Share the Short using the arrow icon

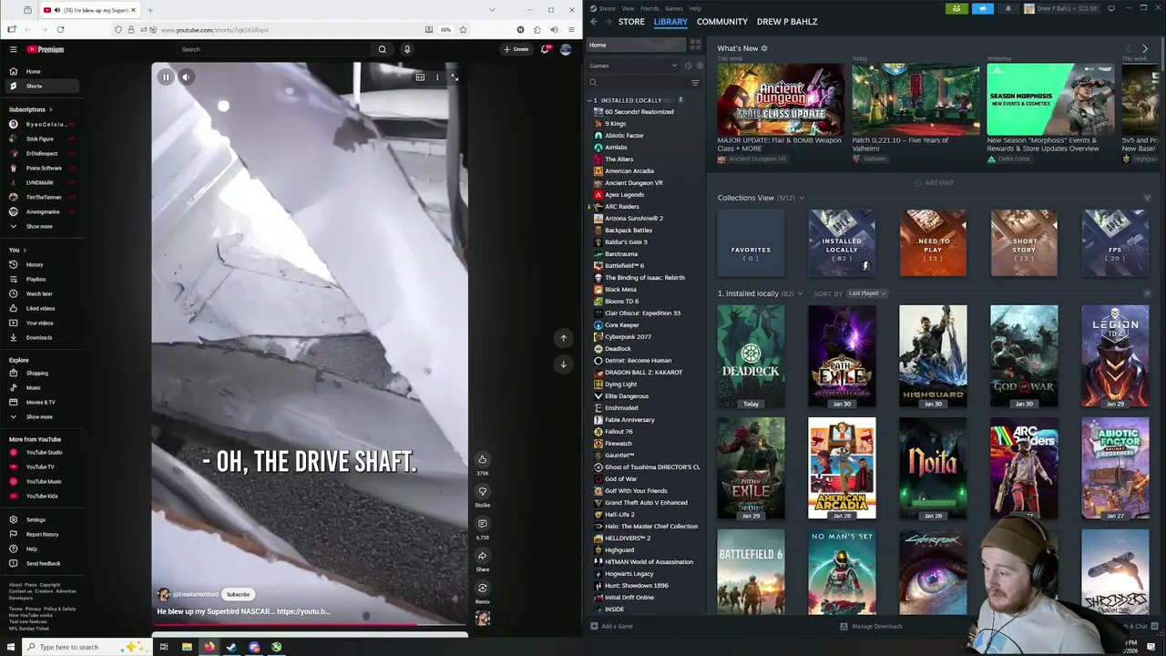pyautogui.click(x=483, y=556)
